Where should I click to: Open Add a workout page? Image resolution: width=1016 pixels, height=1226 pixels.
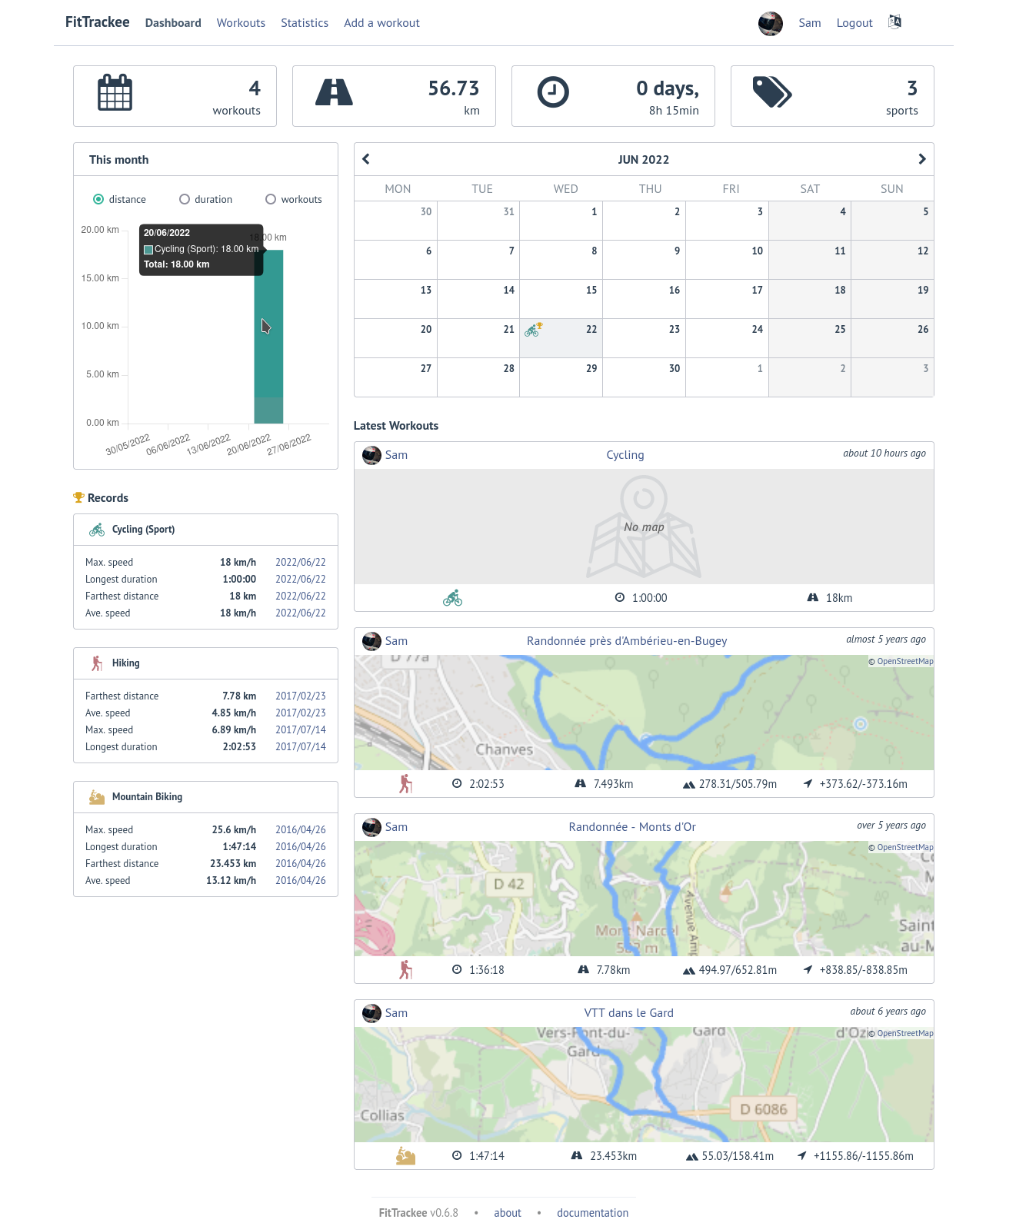click(381, 23)
